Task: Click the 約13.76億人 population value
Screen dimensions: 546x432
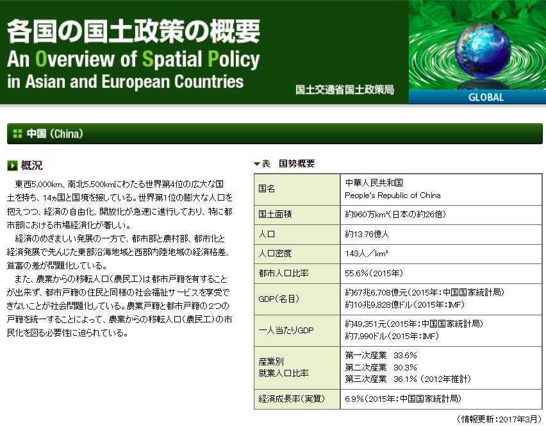Action: [367, 234]
